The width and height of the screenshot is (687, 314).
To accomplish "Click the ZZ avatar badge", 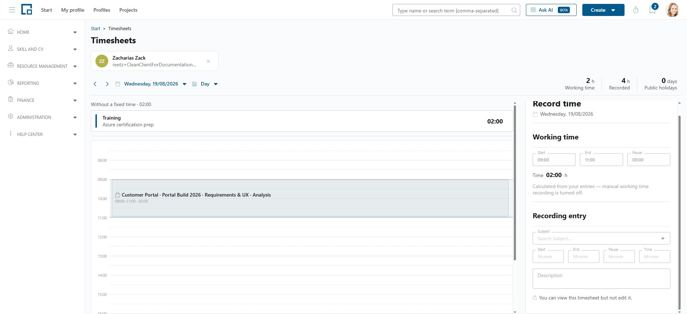I will point(102,61).
